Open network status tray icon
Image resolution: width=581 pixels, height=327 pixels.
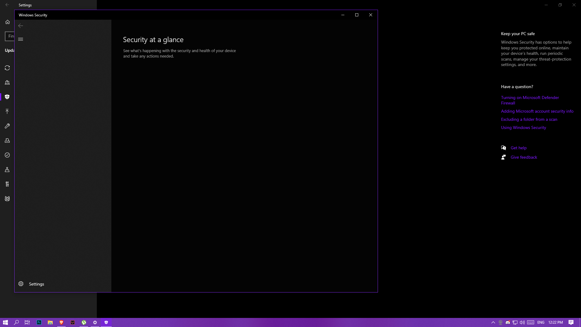coord(515,322)
